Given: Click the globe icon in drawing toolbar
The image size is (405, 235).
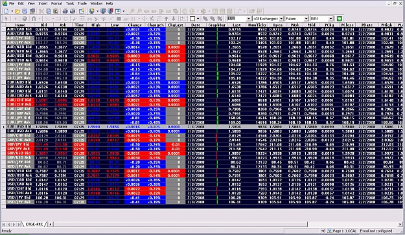Looking at the screenshot, I should tap(25, 19).
